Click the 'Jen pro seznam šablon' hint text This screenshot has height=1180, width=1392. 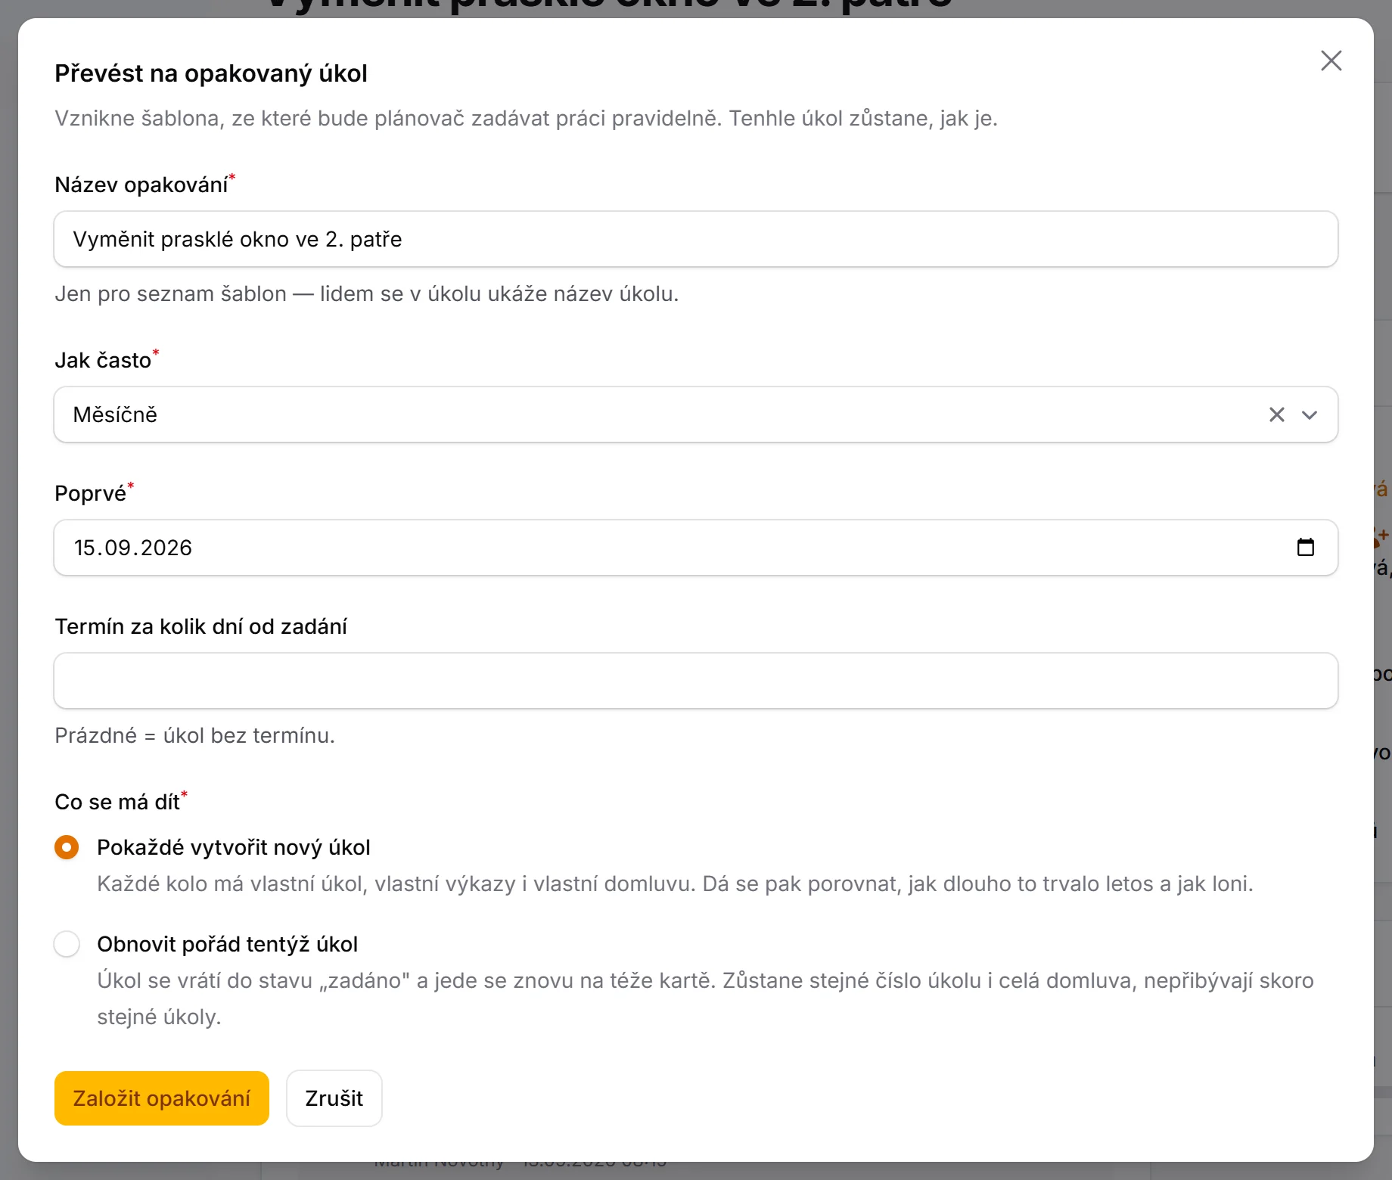click(x=367, y=293)
